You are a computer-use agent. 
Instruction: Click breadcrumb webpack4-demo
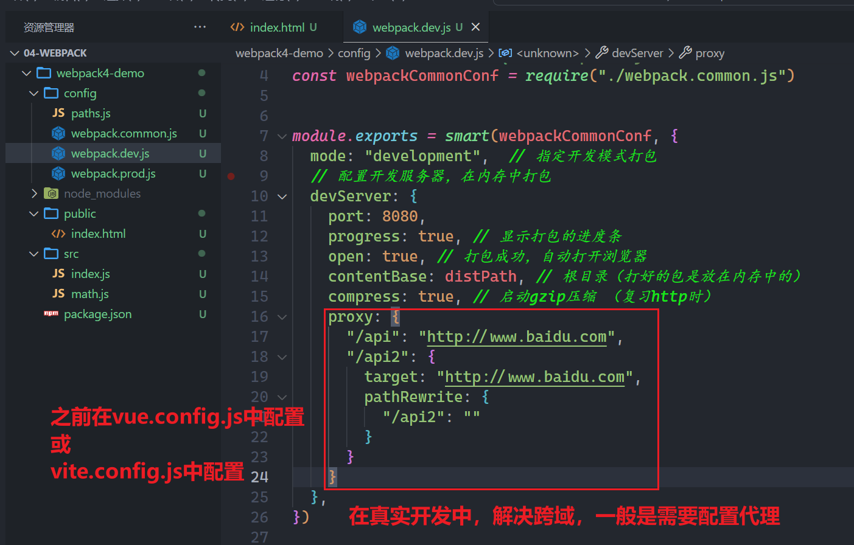pyautogui.click(x=279, y=53)
